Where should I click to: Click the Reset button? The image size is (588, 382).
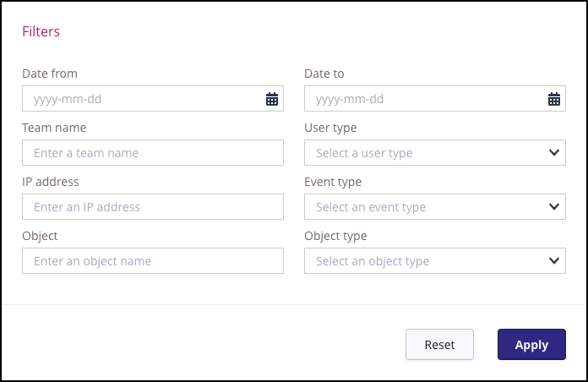click(x=439, y=345)
